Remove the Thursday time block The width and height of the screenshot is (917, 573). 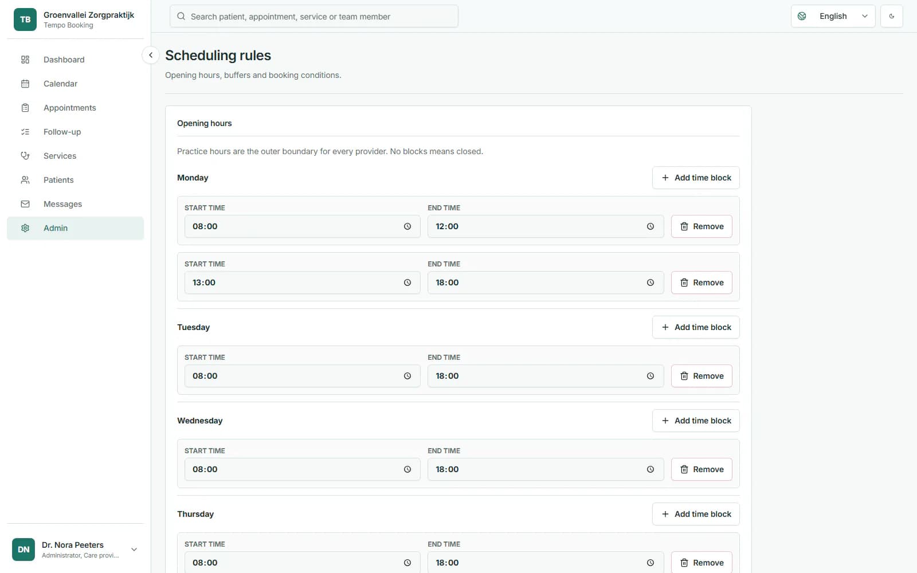[702, 562]
